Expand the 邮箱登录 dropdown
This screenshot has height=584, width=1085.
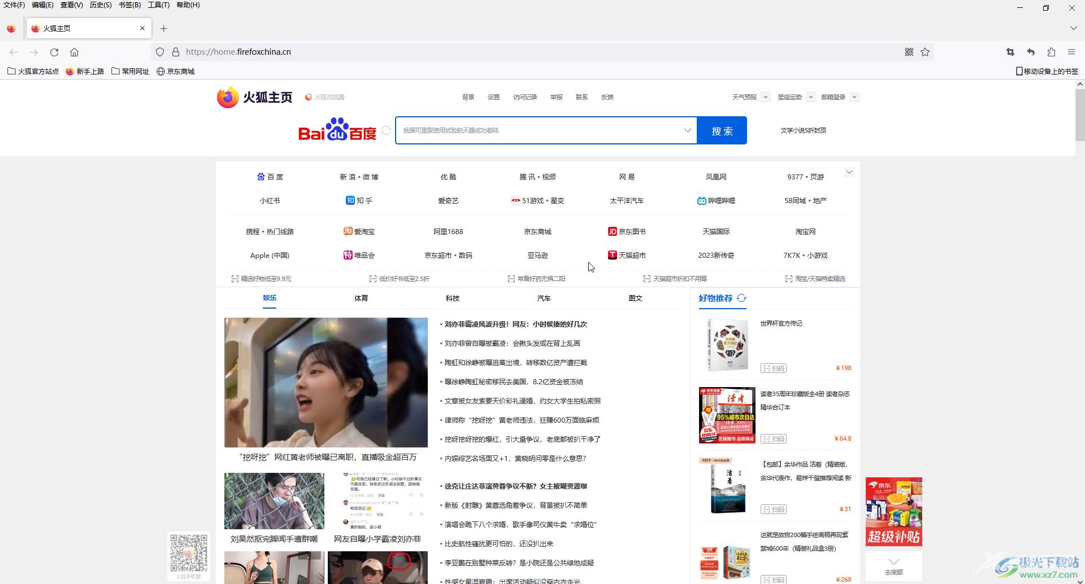(x=854, y=97)
